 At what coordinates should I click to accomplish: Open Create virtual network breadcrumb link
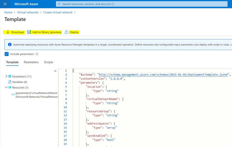[58, 12]
